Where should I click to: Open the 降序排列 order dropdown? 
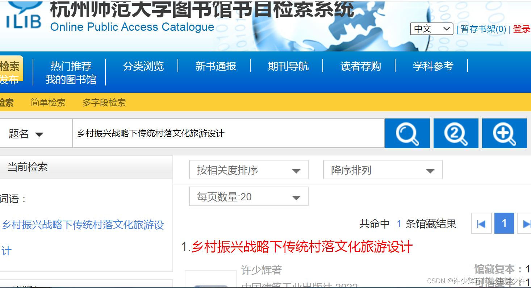(x=382, y=170)
